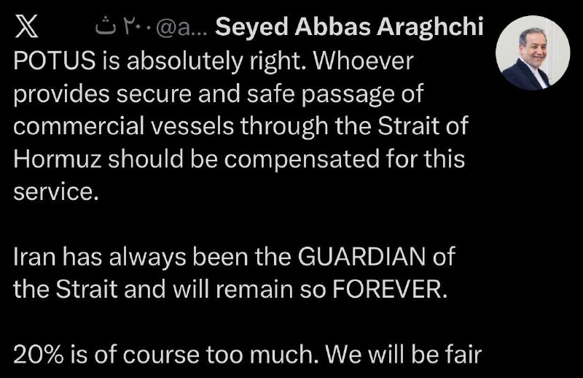Open the circular profile picture avatar
Viewport: 583px width, 378px height.
click(x=533, y=53)
